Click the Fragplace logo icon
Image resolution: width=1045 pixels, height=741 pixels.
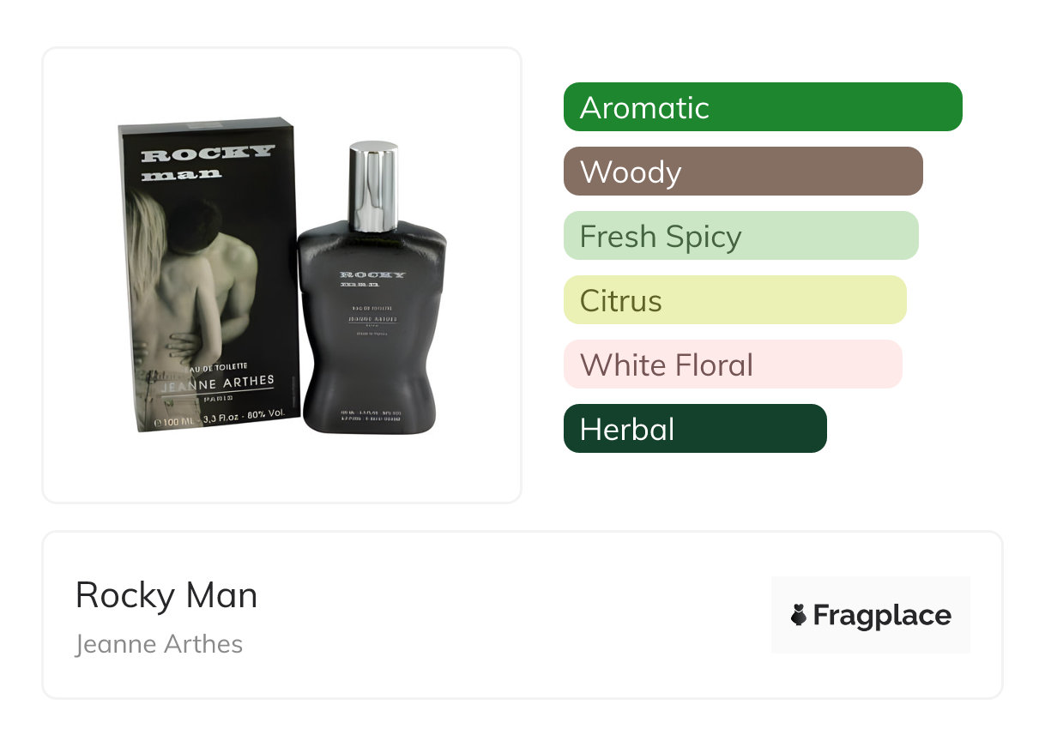(x=799, y=615)
